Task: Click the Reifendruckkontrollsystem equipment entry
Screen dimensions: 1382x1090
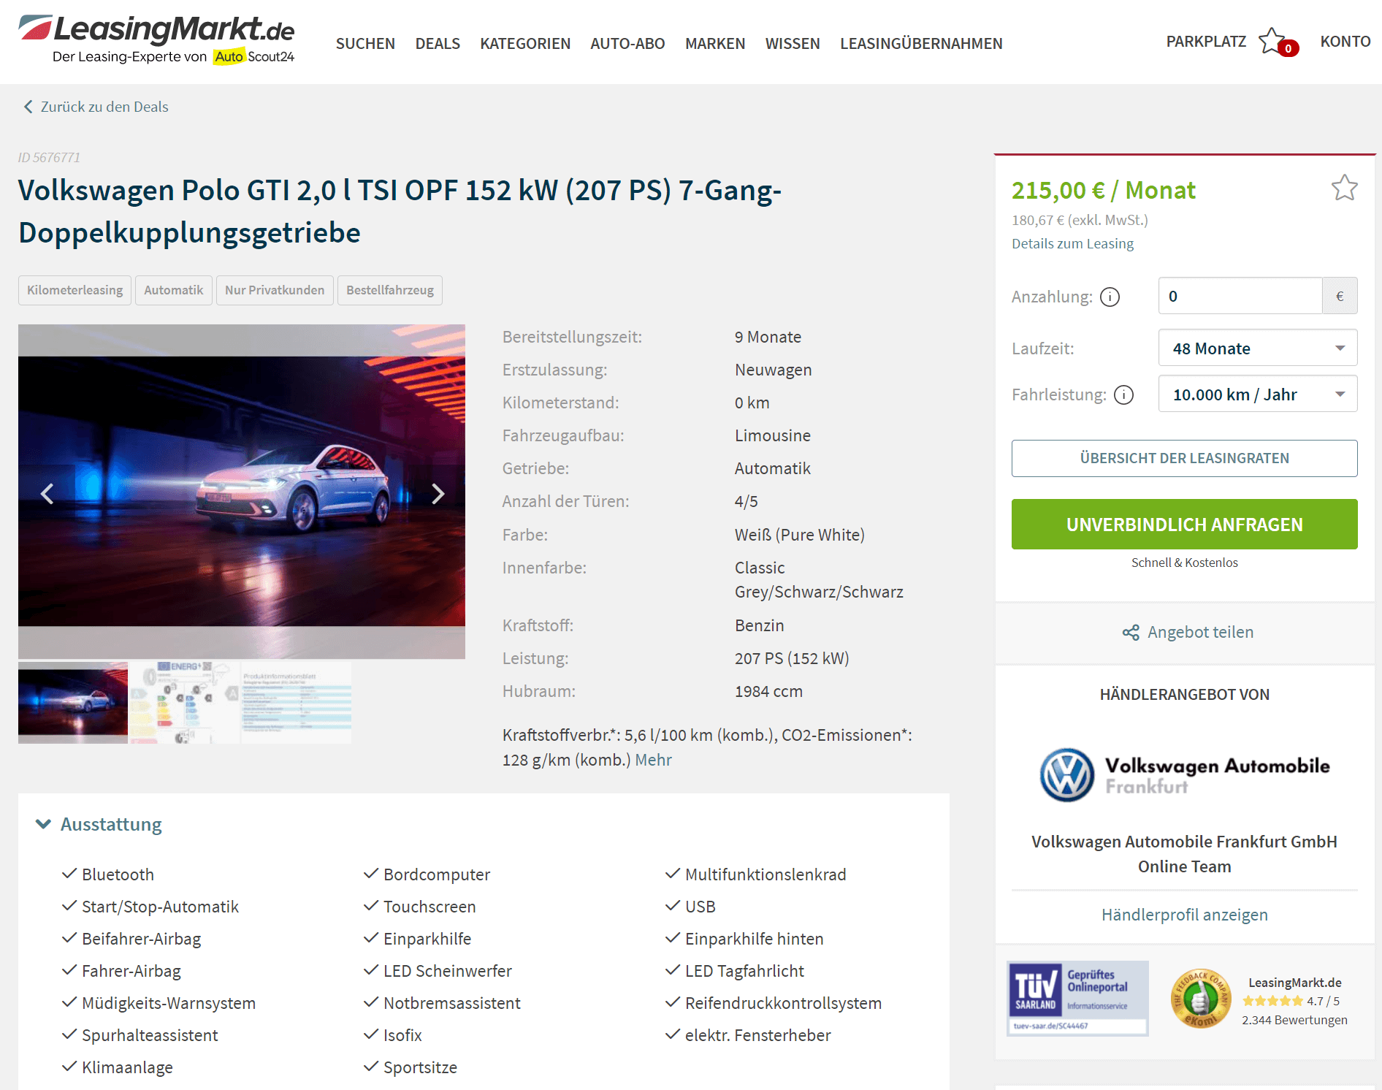Action: (783, 1003)
